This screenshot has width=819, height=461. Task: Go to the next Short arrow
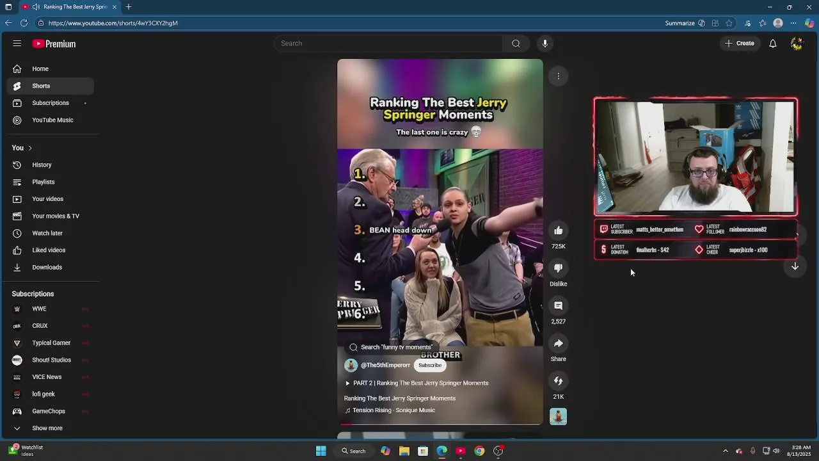coord(795,266)
